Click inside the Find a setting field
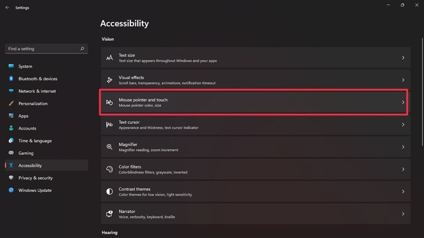Viewport: 424px width, 238px height. [x=43, y=49]
